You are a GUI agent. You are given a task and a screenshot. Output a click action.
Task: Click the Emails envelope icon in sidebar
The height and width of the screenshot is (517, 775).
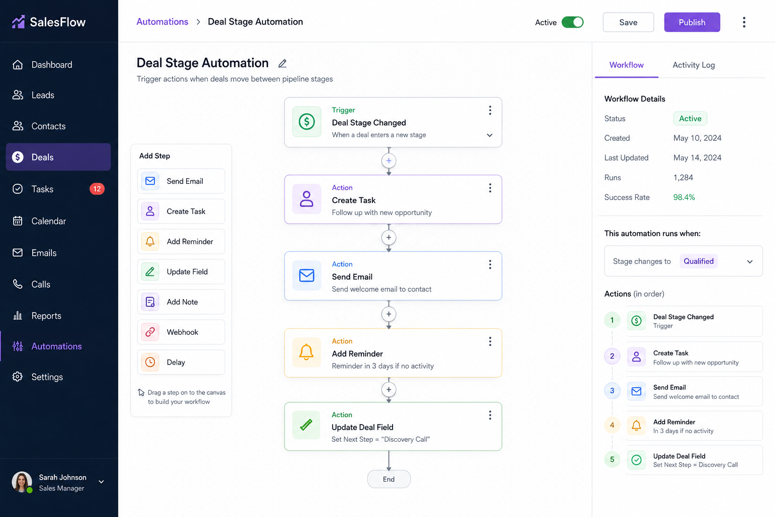[x=18, y=252]
